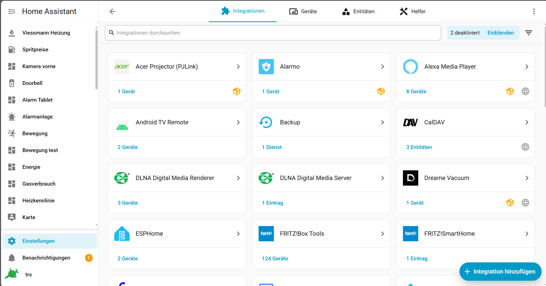The height and width of the screenshot is (286, 546).
Task: Open Alarmanlage in the sidebar
Action: click(50, 117)
